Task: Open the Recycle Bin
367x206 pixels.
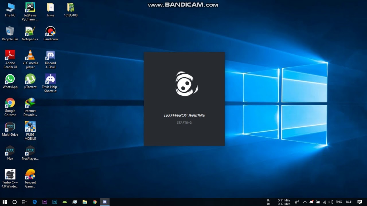Action: coord(10,33)
